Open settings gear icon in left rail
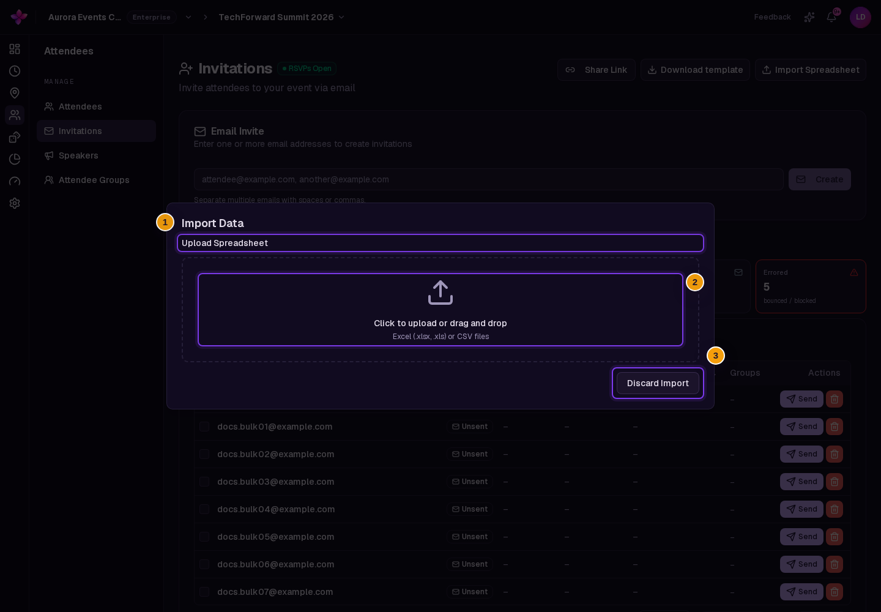Screen dimensions: 881x612 tap(15, 203)
